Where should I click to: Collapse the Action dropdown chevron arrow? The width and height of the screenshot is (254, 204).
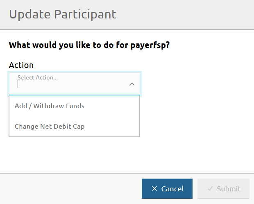(x=132, y=84)
